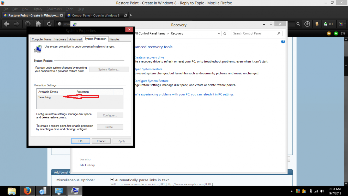348x196 pixels.
Task: Click the Available Drives column header
Action: pyautogui.click(x=56, y=92)
